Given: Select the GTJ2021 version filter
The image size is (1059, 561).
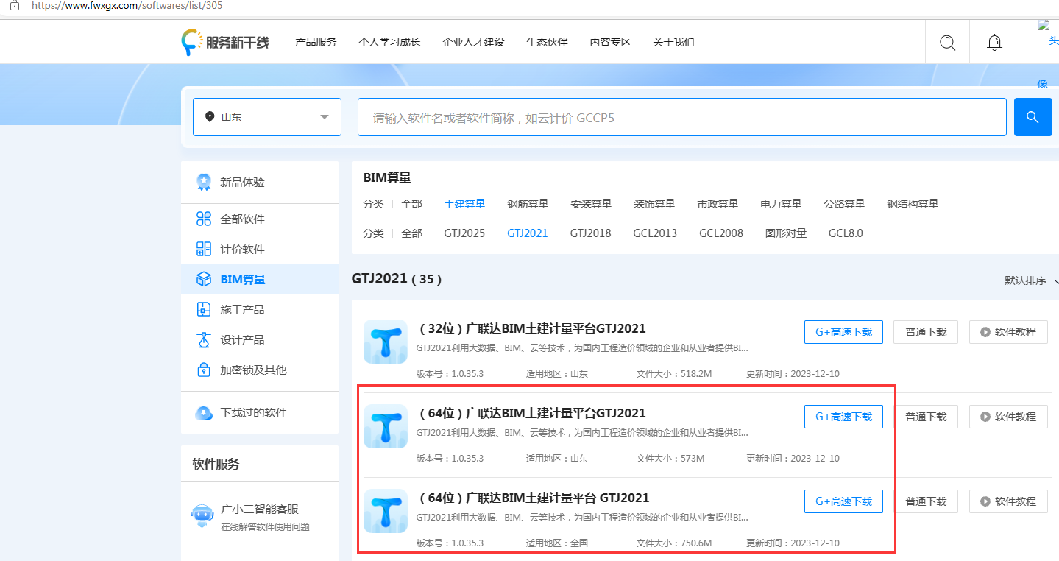Looking at the screenshot, I should pos(527,233).
